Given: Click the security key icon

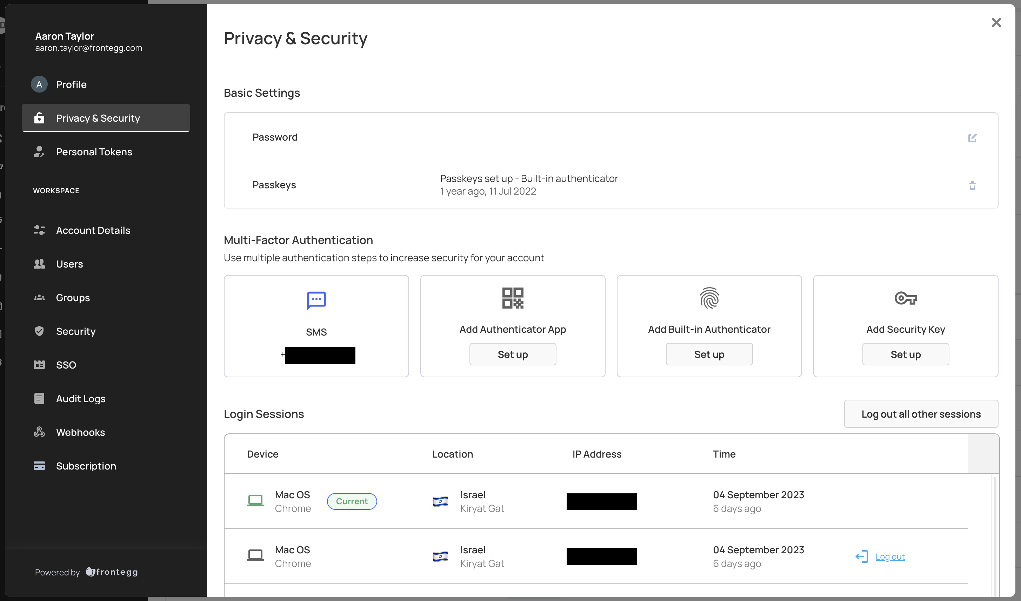Looking at the screenshot, I should point(906,298).
